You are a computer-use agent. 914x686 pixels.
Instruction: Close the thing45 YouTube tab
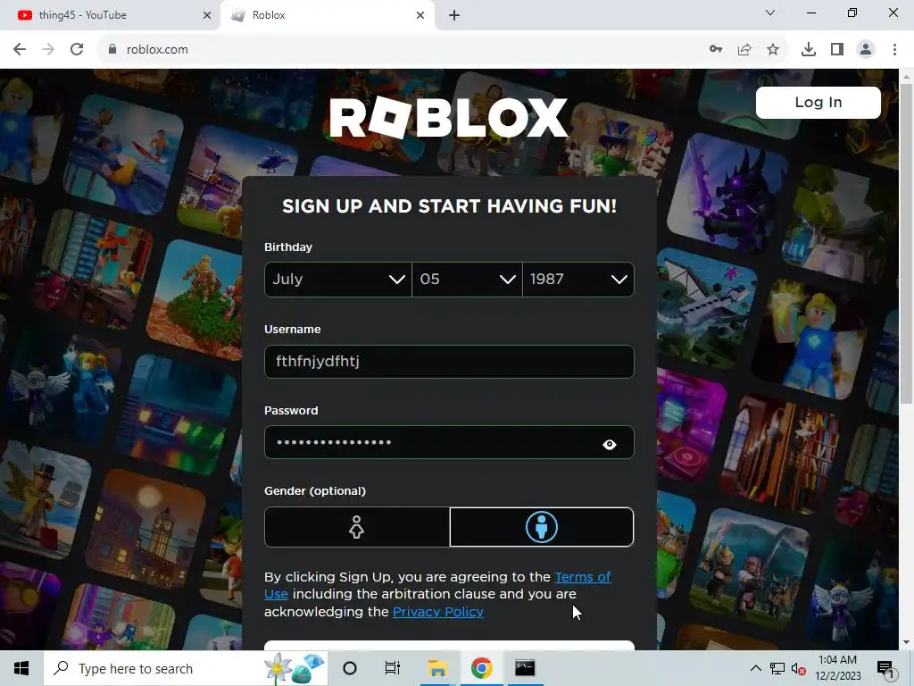pyautogui.click(x=207, y=15)
